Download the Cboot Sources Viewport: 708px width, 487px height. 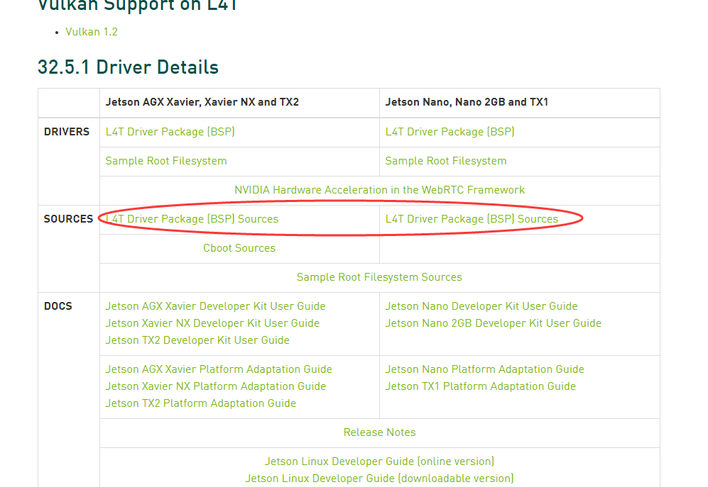click(239, 248)
